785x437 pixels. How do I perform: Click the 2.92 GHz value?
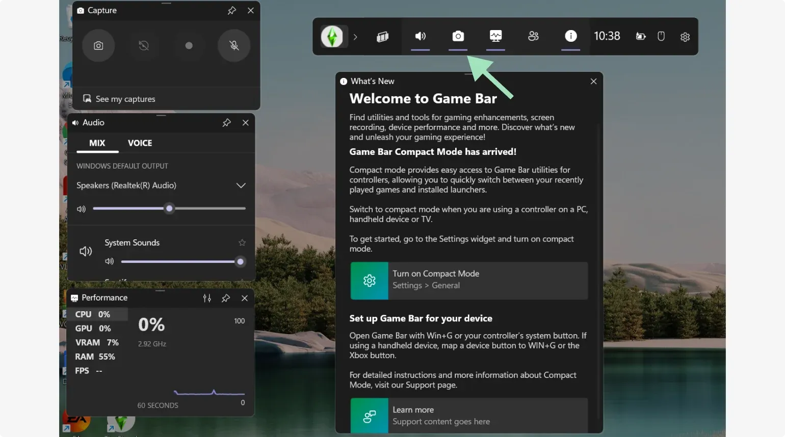coord(152,344)
